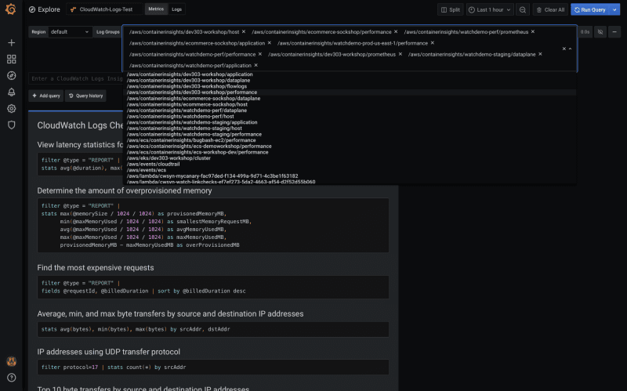Click the Split view button
Viewport: 627px width, 391px height.
tap(451, 9)
